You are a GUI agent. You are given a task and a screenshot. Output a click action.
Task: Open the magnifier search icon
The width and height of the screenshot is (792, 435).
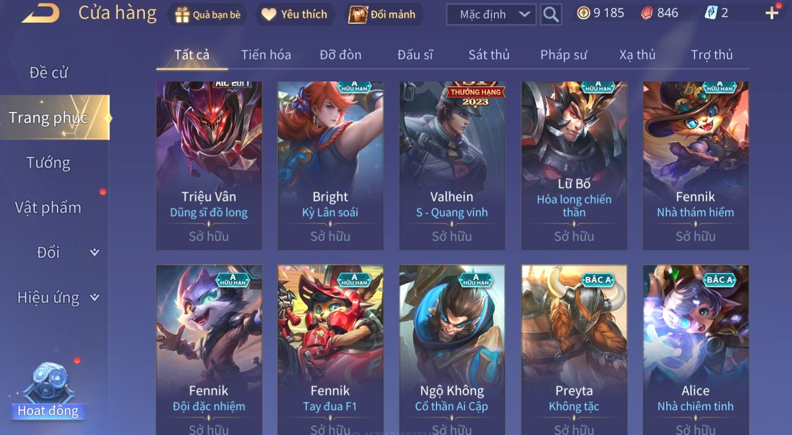[551, 14]
